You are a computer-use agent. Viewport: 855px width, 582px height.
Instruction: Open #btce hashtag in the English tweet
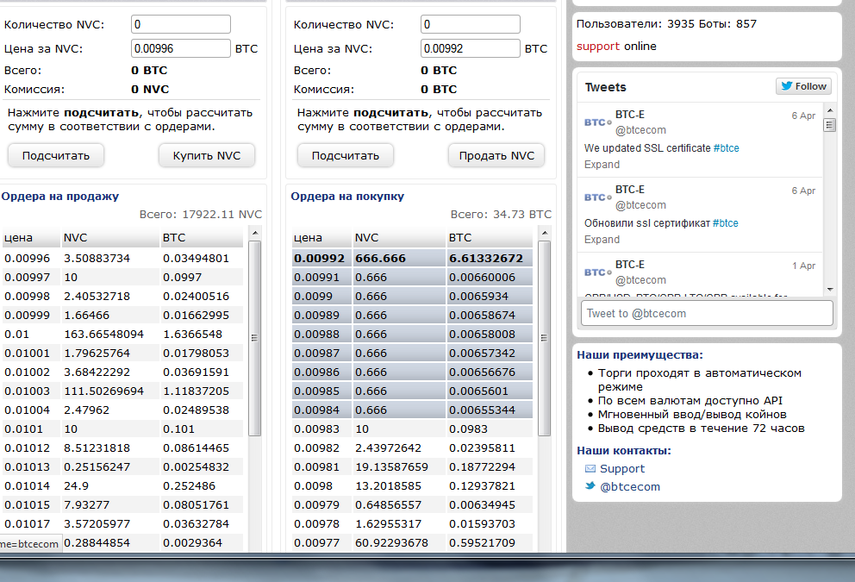(726, 148)
